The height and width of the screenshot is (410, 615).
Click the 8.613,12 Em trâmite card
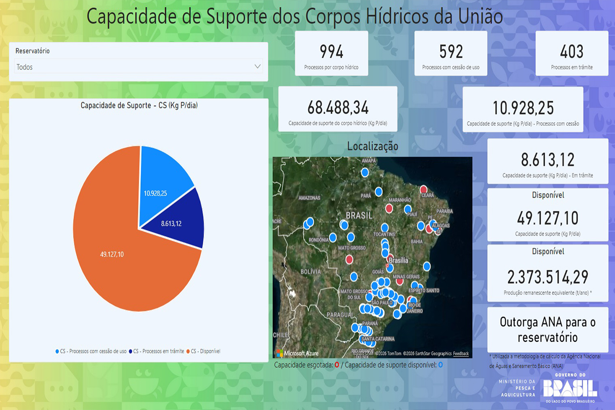(548, 162)
